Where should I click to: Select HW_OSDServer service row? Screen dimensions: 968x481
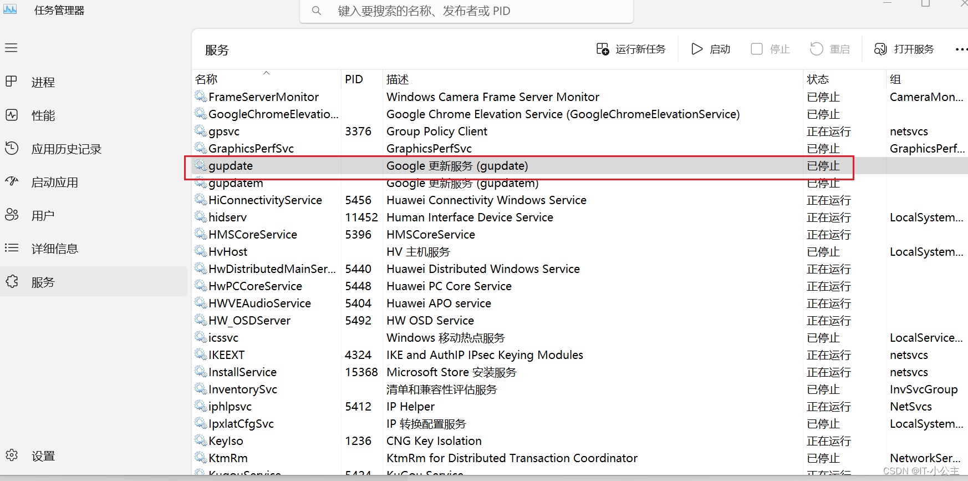(x=580, y=321)
